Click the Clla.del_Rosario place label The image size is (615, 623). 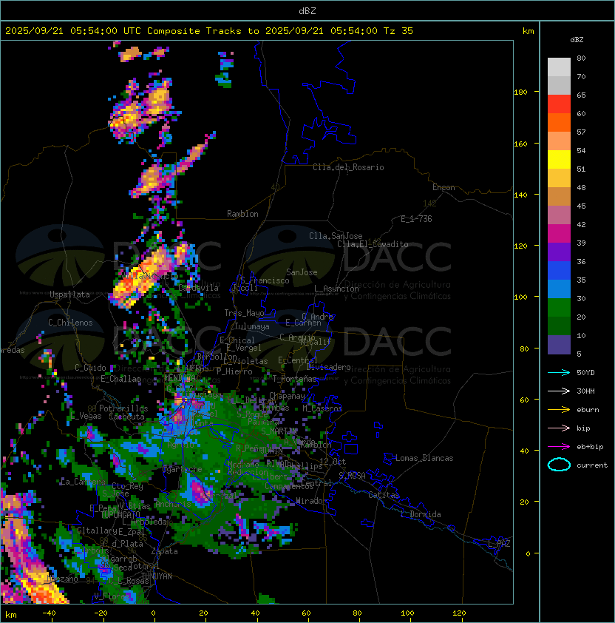348,167
